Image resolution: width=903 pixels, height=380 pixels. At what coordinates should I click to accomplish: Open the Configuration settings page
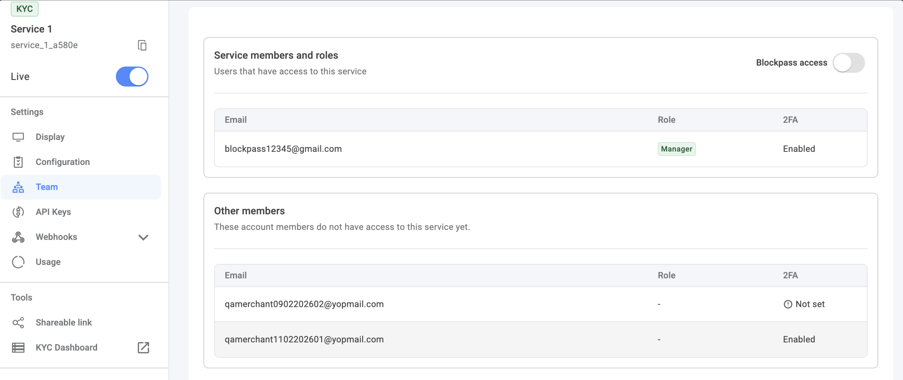[x=63, y=162]
